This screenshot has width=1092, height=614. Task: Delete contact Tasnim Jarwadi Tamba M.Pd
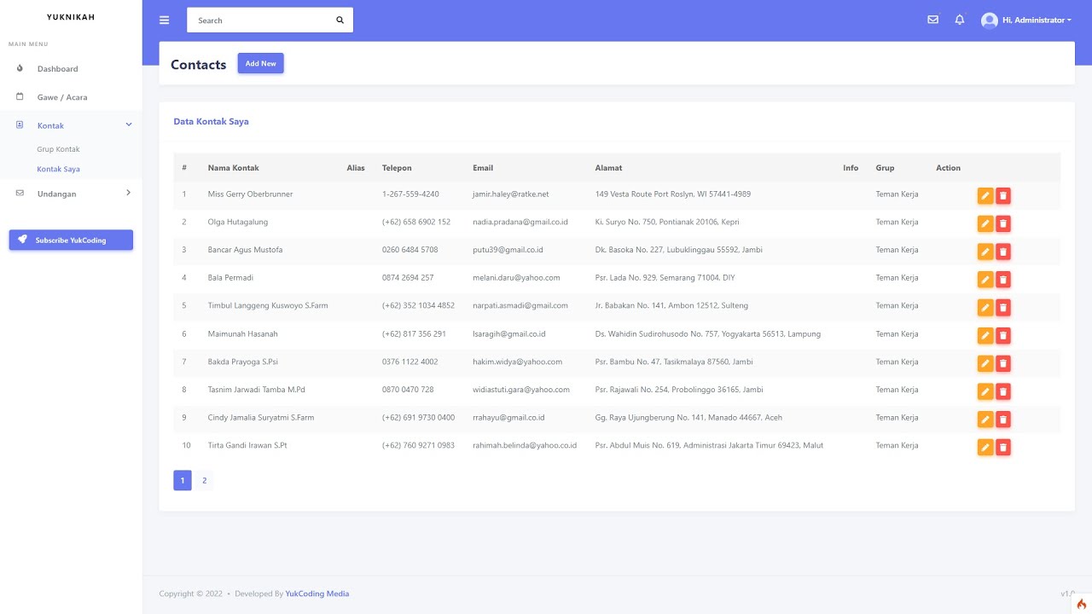[1003, 391]
